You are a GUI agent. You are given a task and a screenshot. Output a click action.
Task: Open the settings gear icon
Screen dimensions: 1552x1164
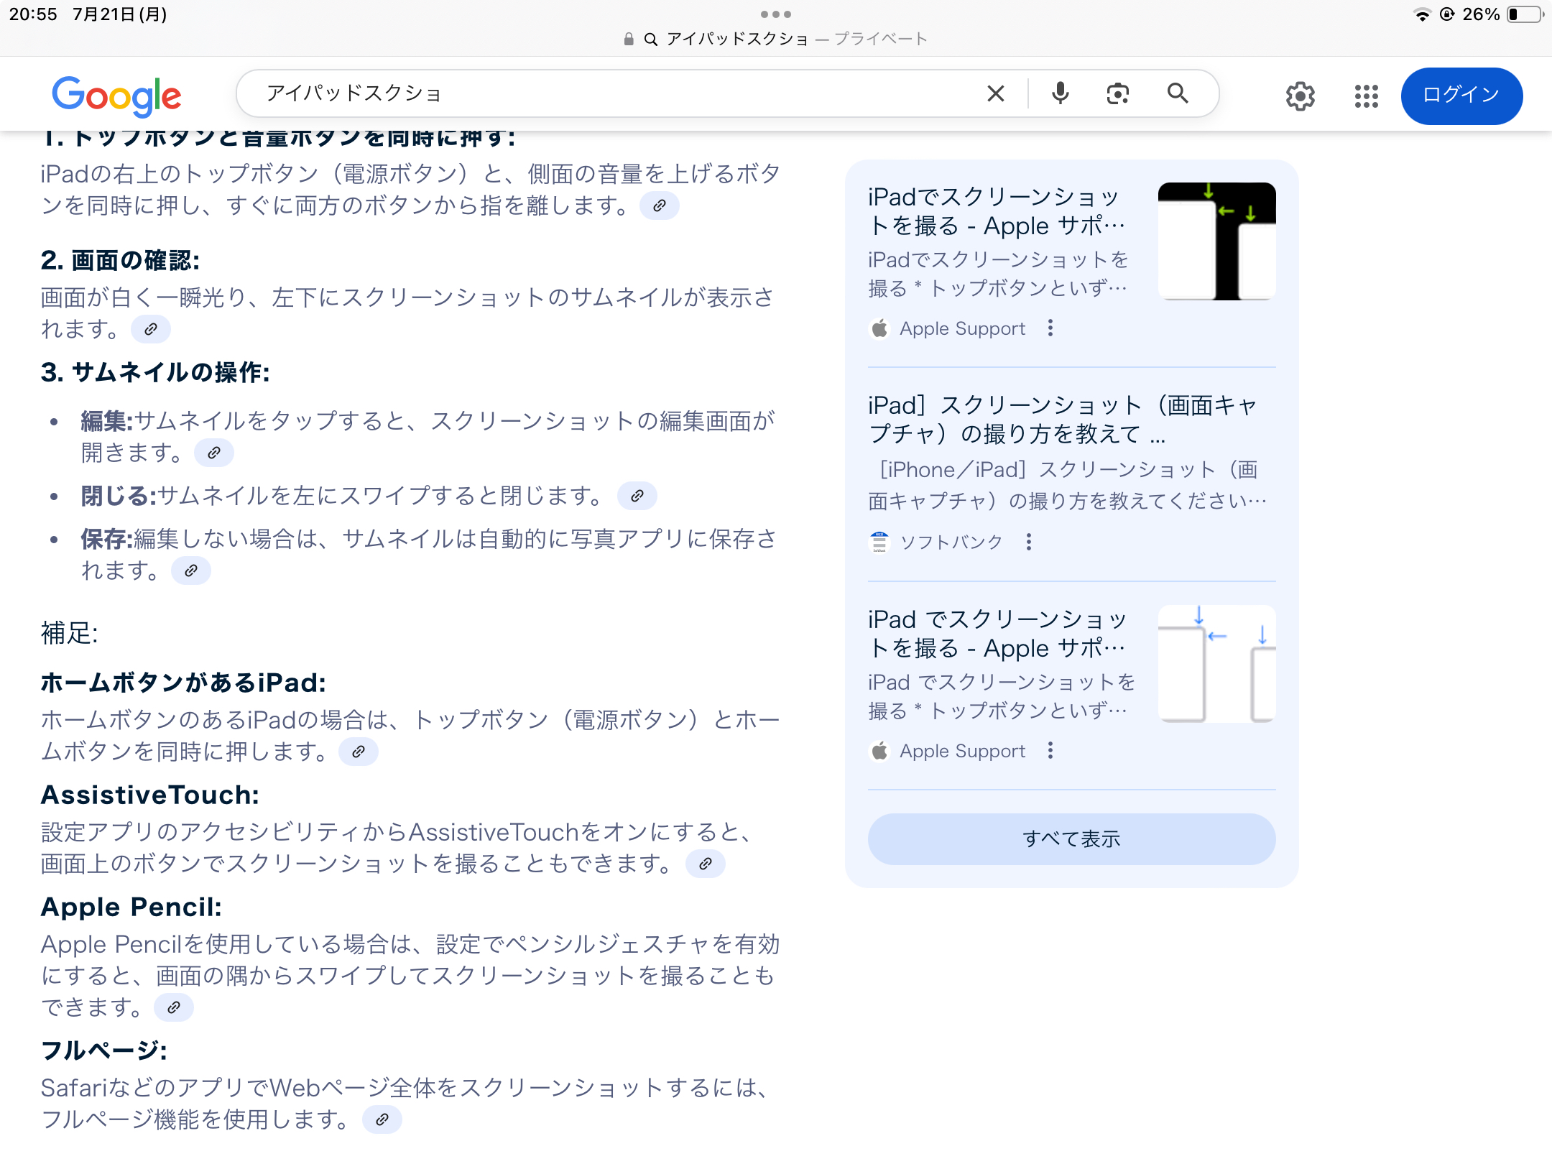[1300, 96]
